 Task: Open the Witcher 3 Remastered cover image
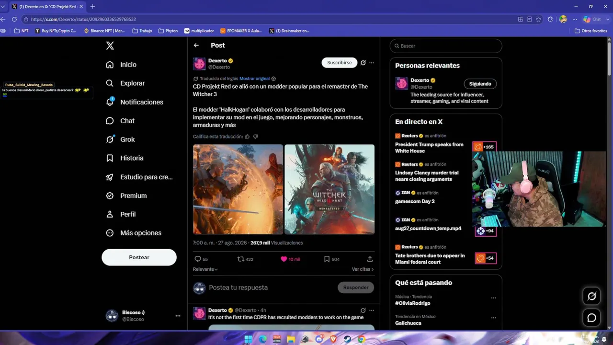pos(329,189)
